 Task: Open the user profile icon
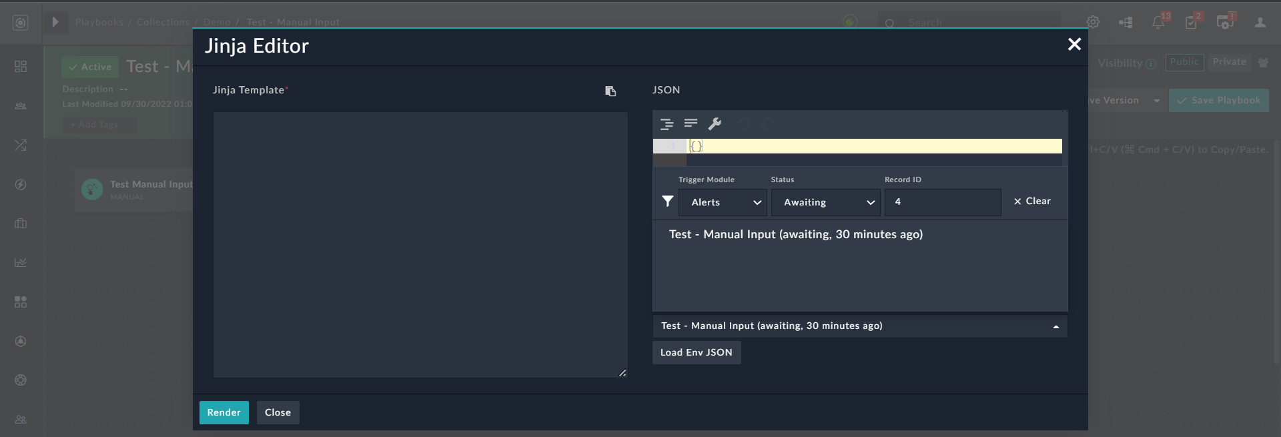point(1260,22)
